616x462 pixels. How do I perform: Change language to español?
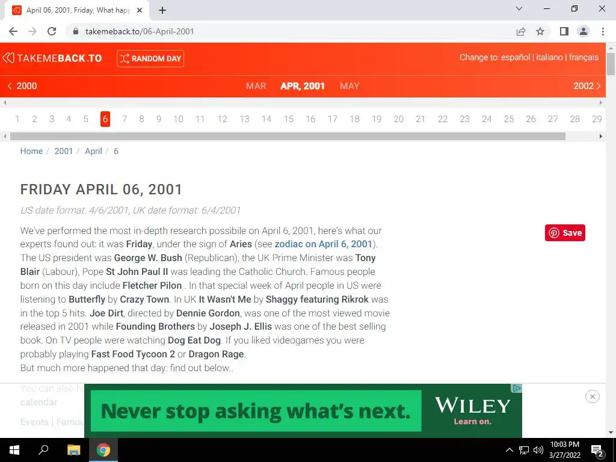point(516,57)
